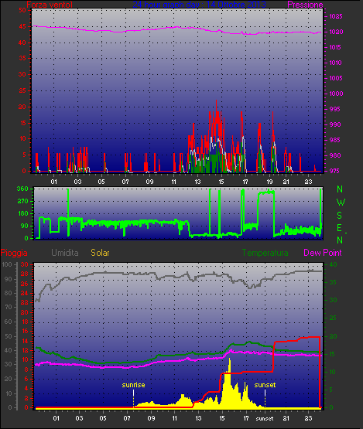Select the 'Pioggia' legend label
This screenshot has height=429, width=363.
(14, 253)
